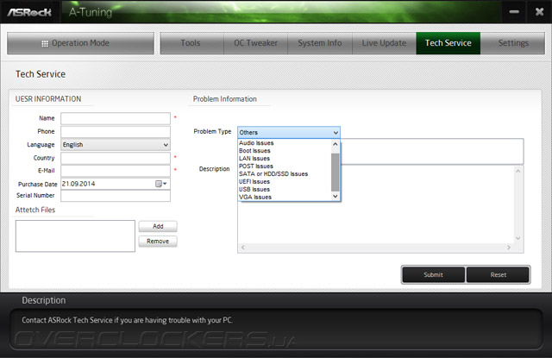Reset the tech service form
Image resolution: width=552 pixels, height=358 pixels.
click(x=499, y=275)
